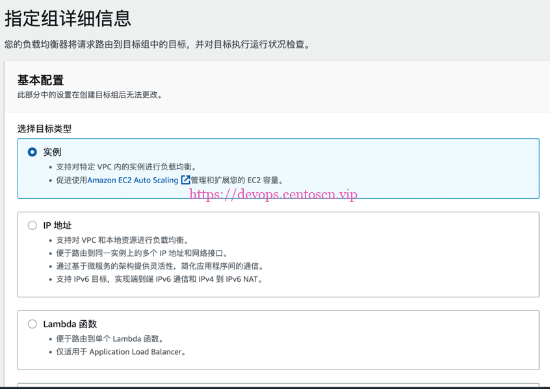550x389 pixels.
Task: Choose the Lambda 函数 radio button
Action: tap(33, 324)
